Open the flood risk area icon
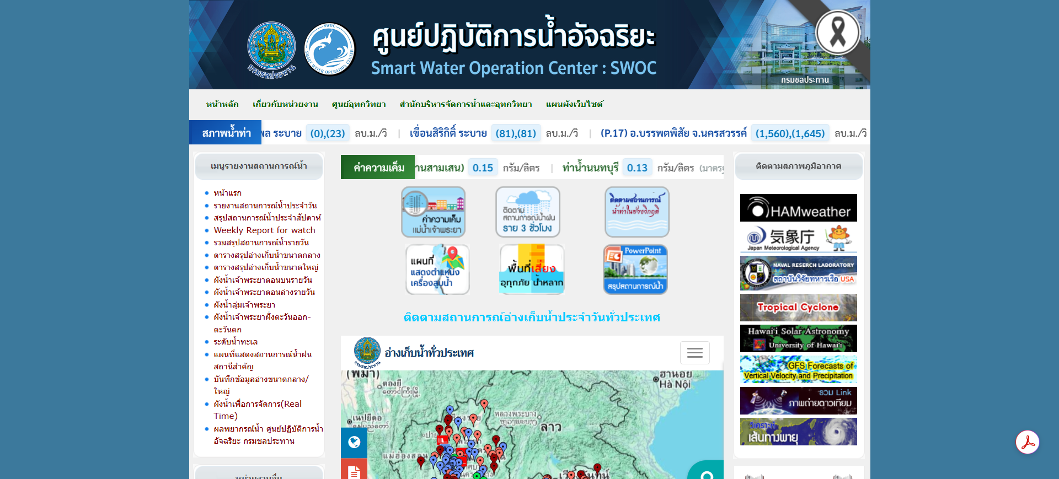This screenshot has width=1059, height=479. [532, 270]
